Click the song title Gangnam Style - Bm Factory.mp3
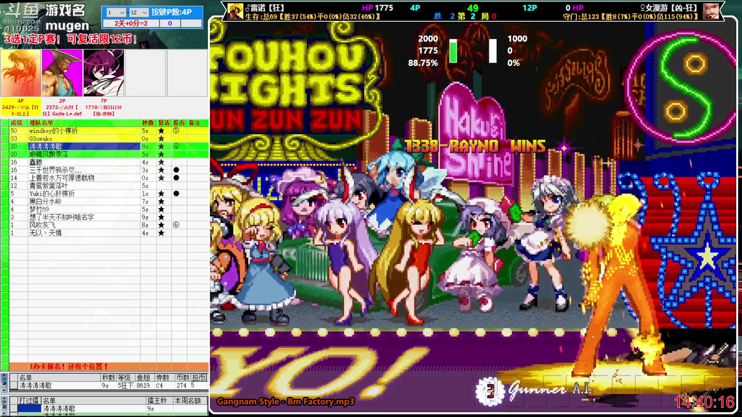This screenshot has height=417, width=742. 286,402
